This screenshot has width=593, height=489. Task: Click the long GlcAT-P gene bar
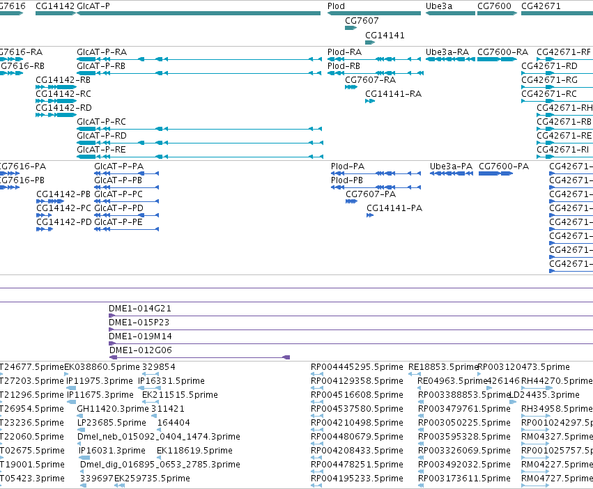(x=199, y=13)
